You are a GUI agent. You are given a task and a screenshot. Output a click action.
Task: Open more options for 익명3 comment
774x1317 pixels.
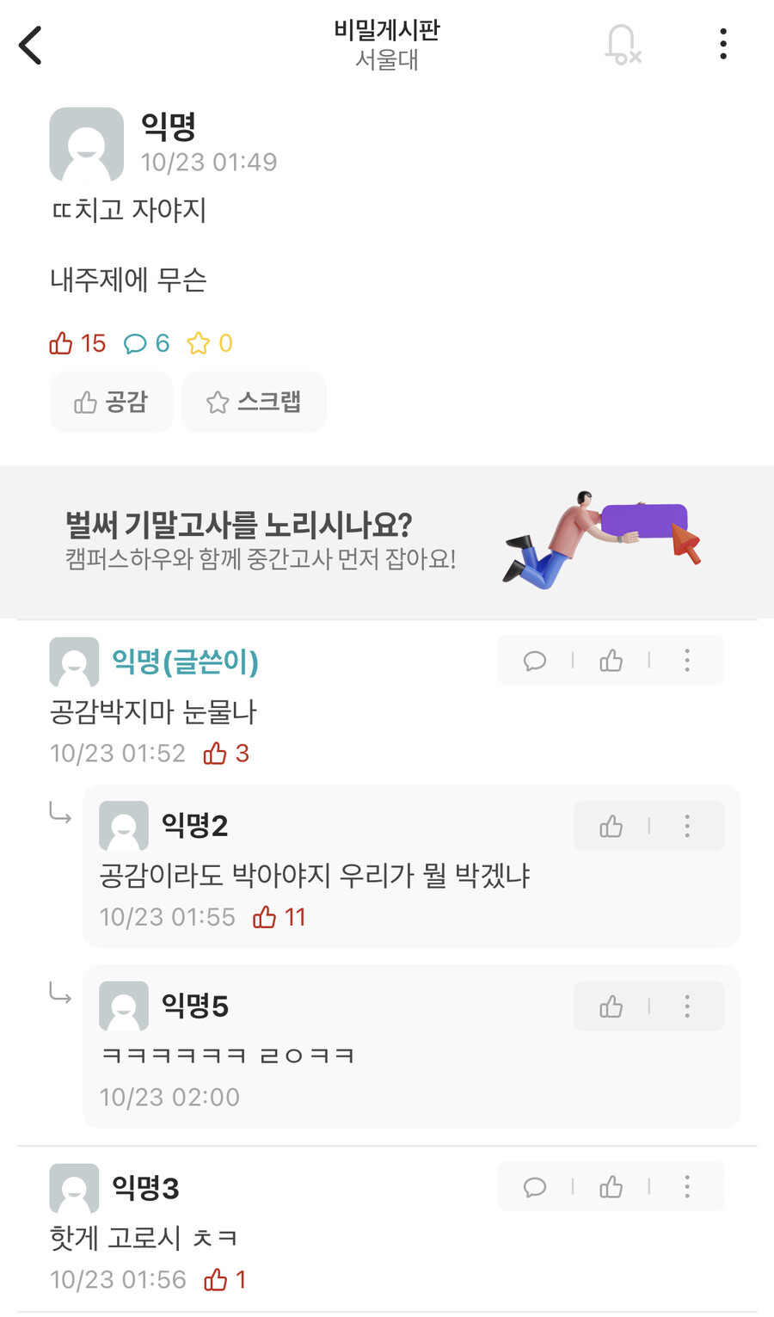point(687,1188)
